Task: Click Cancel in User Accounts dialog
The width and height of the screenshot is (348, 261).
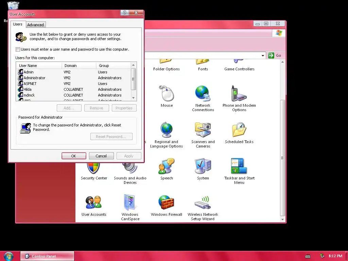Action: click(101, 156)
